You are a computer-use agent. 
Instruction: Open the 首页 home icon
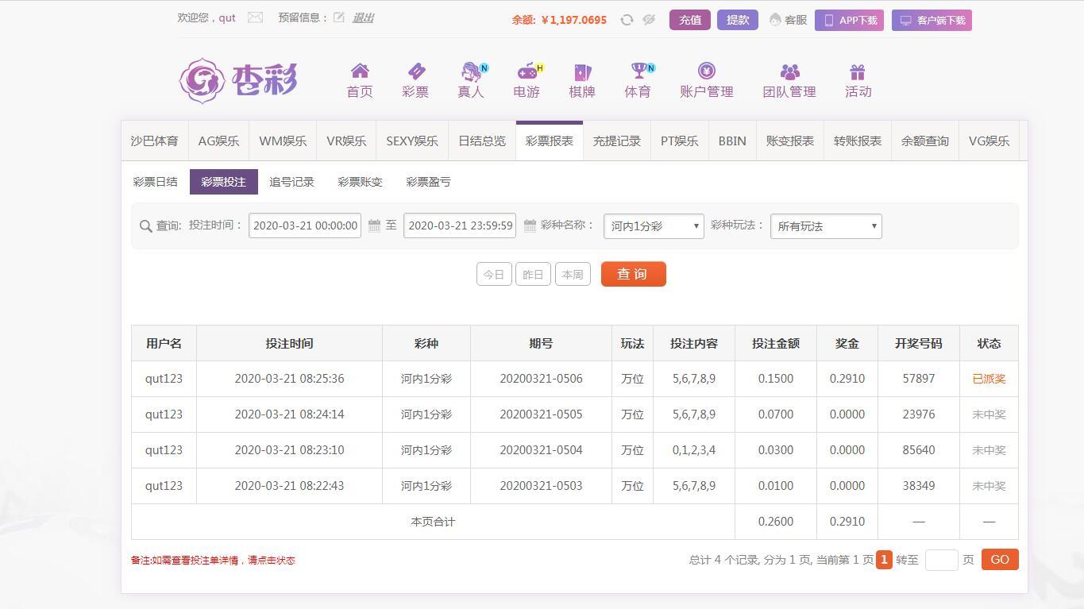pyautogui.click(x=360, y=71)
